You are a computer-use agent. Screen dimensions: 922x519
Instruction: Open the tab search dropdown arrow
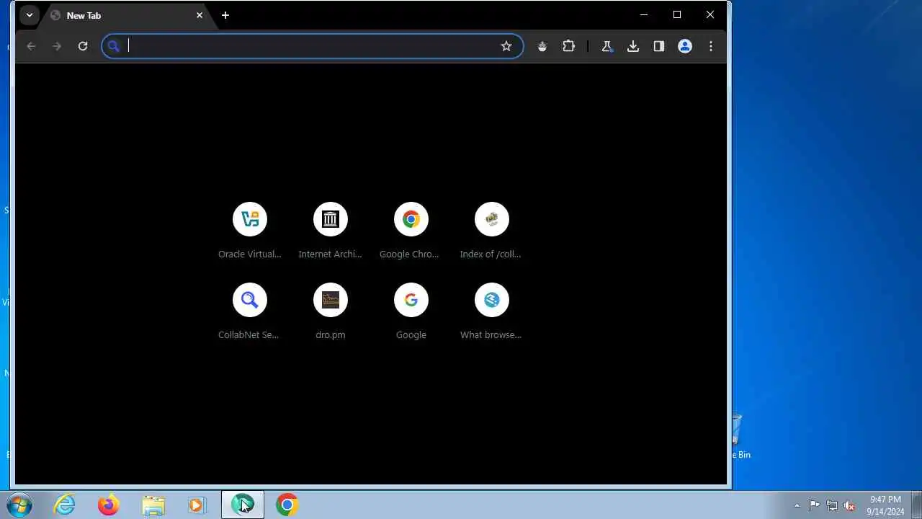[30, 15]
